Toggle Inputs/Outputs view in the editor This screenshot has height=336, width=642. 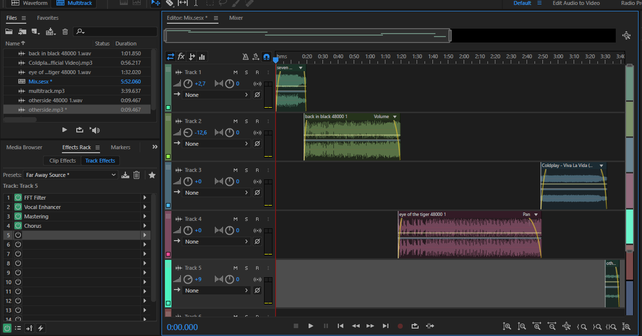coord(170,56)
